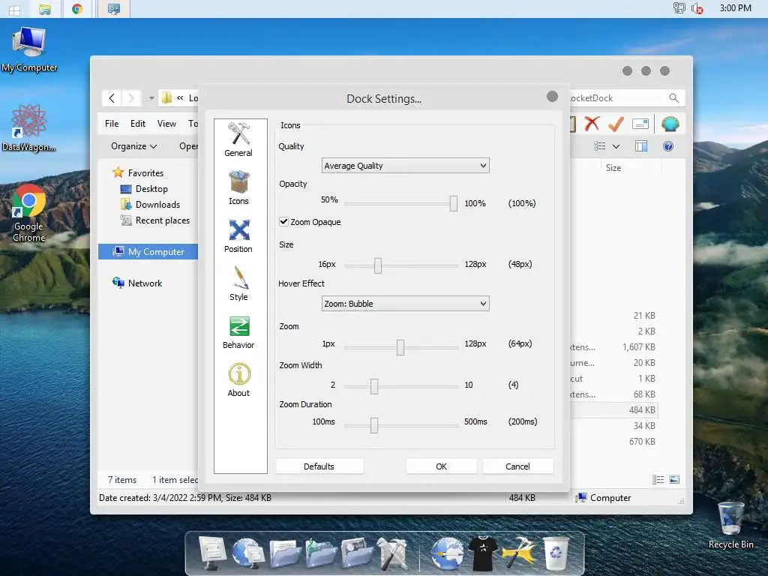The image size is (768, 576).
Task: Switch to large thumbnails view icon in Explorer corner
Action: point(674,479)
